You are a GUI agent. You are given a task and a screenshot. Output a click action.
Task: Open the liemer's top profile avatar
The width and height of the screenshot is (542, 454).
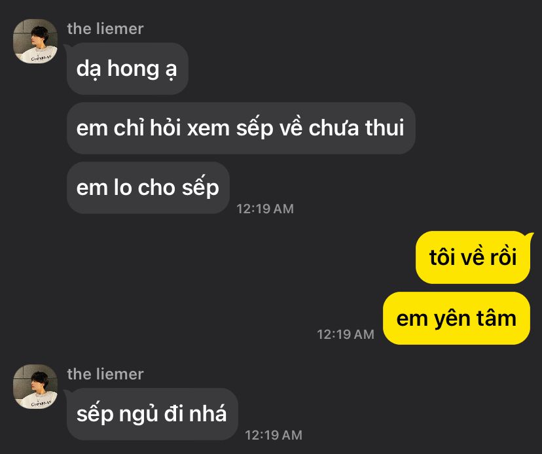[x=35, y=41]
